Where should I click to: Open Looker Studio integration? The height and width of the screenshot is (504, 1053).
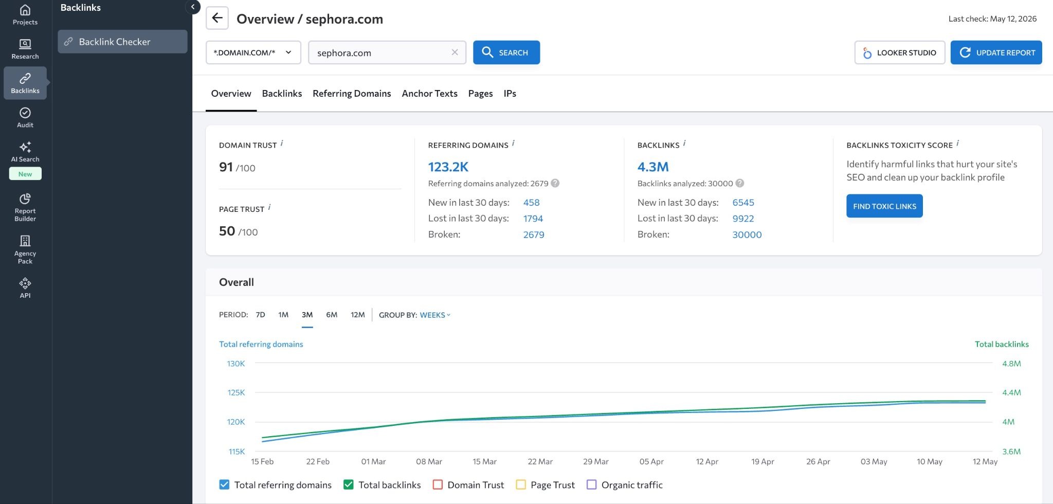(900, 52)
